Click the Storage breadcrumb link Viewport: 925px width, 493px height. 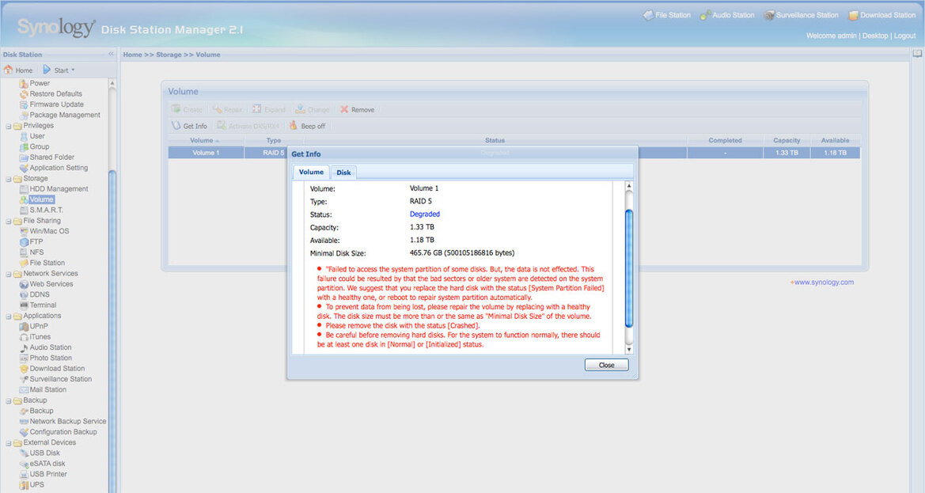point(169,55)
